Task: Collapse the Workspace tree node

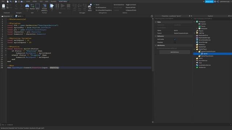Action: (194, 22)
